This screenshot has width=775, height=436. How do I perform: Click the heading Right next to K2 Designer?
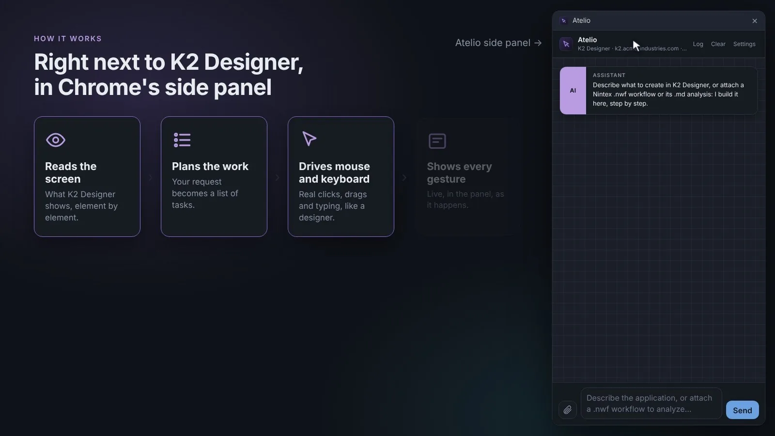point(169,75)
